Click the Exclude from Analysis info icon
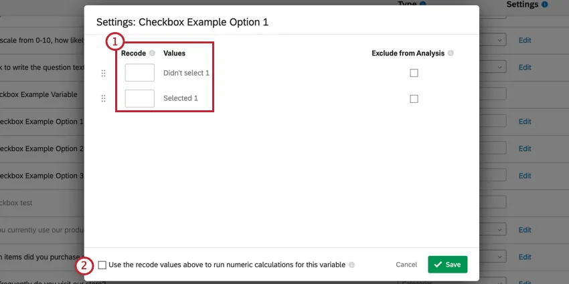 451,53
